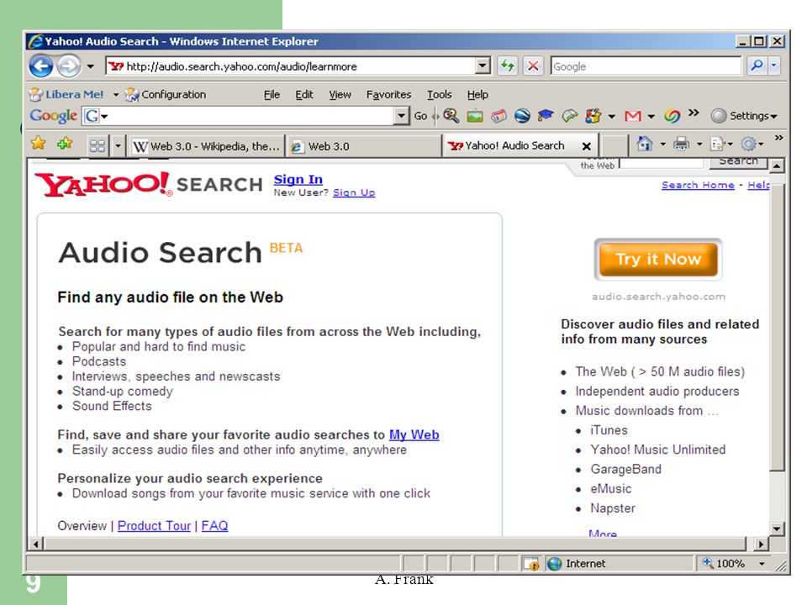Click the Add to Favorites star-plus icon
This screenshot has width=807, height=605.
(65, 143)
